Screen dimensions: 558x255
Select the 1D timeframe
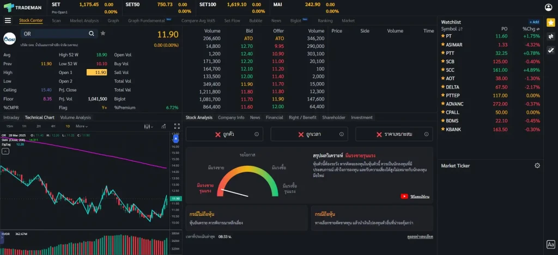(x=68, y=127)
